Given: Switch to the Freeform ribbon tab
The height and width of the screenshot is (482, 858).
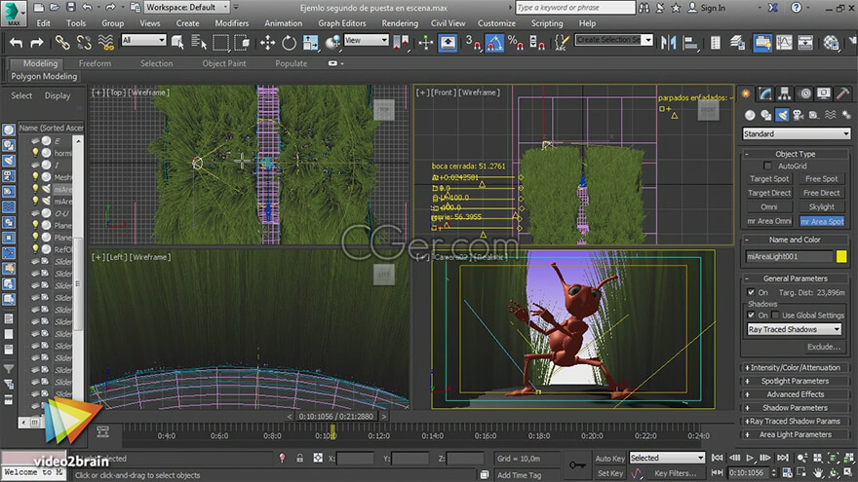Looking at the screenshot, I should point(95,63).
